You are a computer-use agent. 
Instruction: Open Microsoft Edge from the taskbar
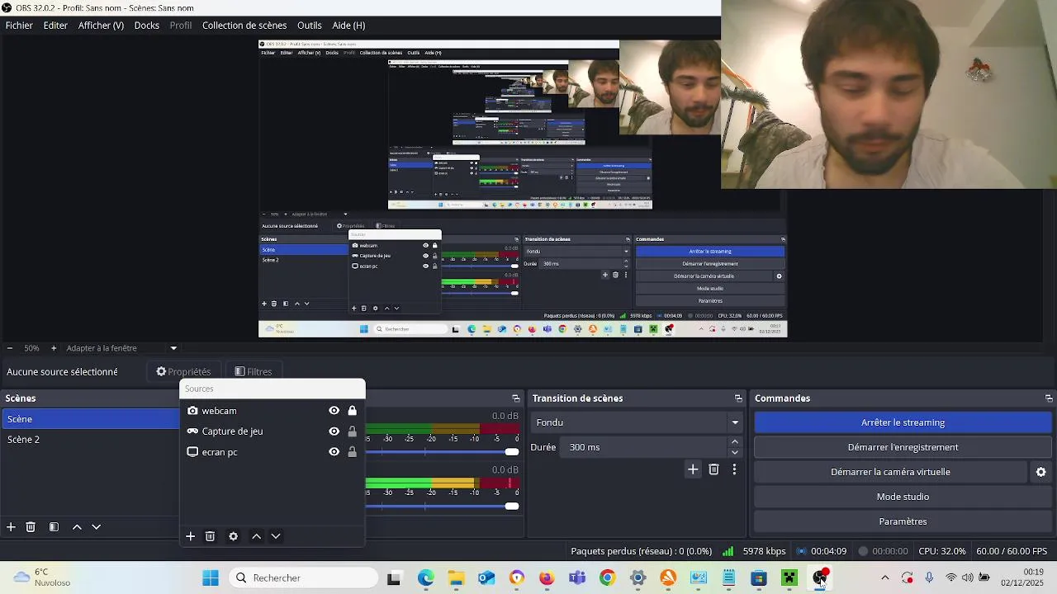coord(425,578)
